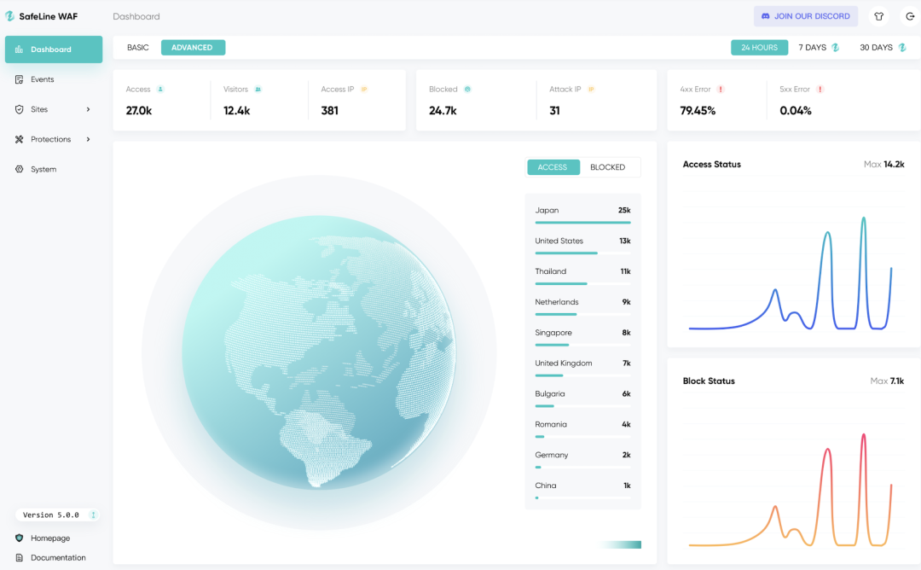Click the Homepage shield icon
921x570 pixels.
pyautogui.click(x=20, y=538)
